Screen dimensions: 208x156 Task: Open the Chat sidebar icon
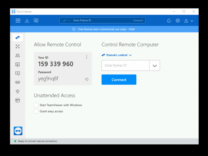[18, 73]
